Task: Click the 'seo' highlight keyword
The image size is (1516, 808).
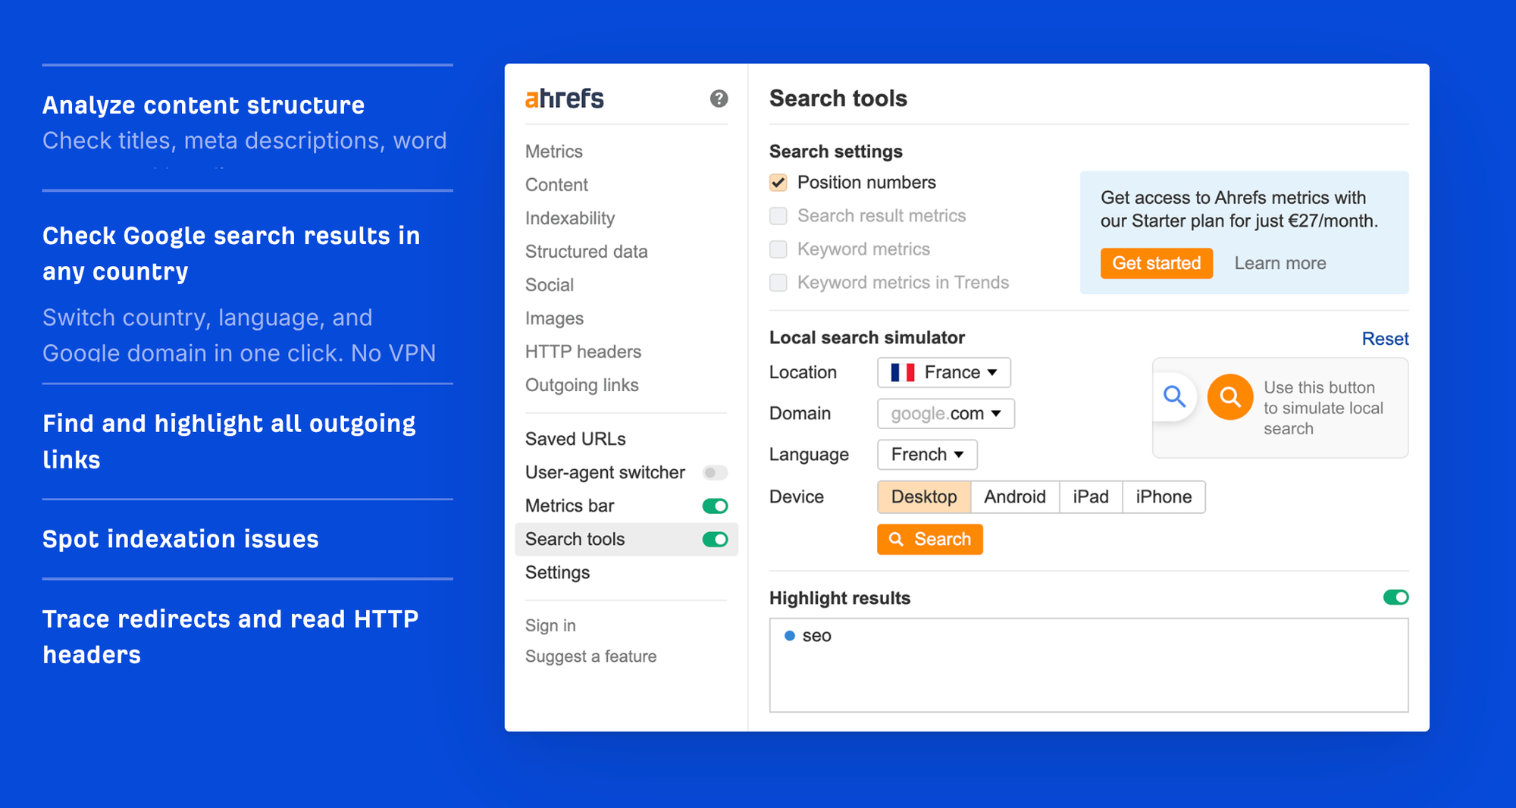Action: coord(816,636)
